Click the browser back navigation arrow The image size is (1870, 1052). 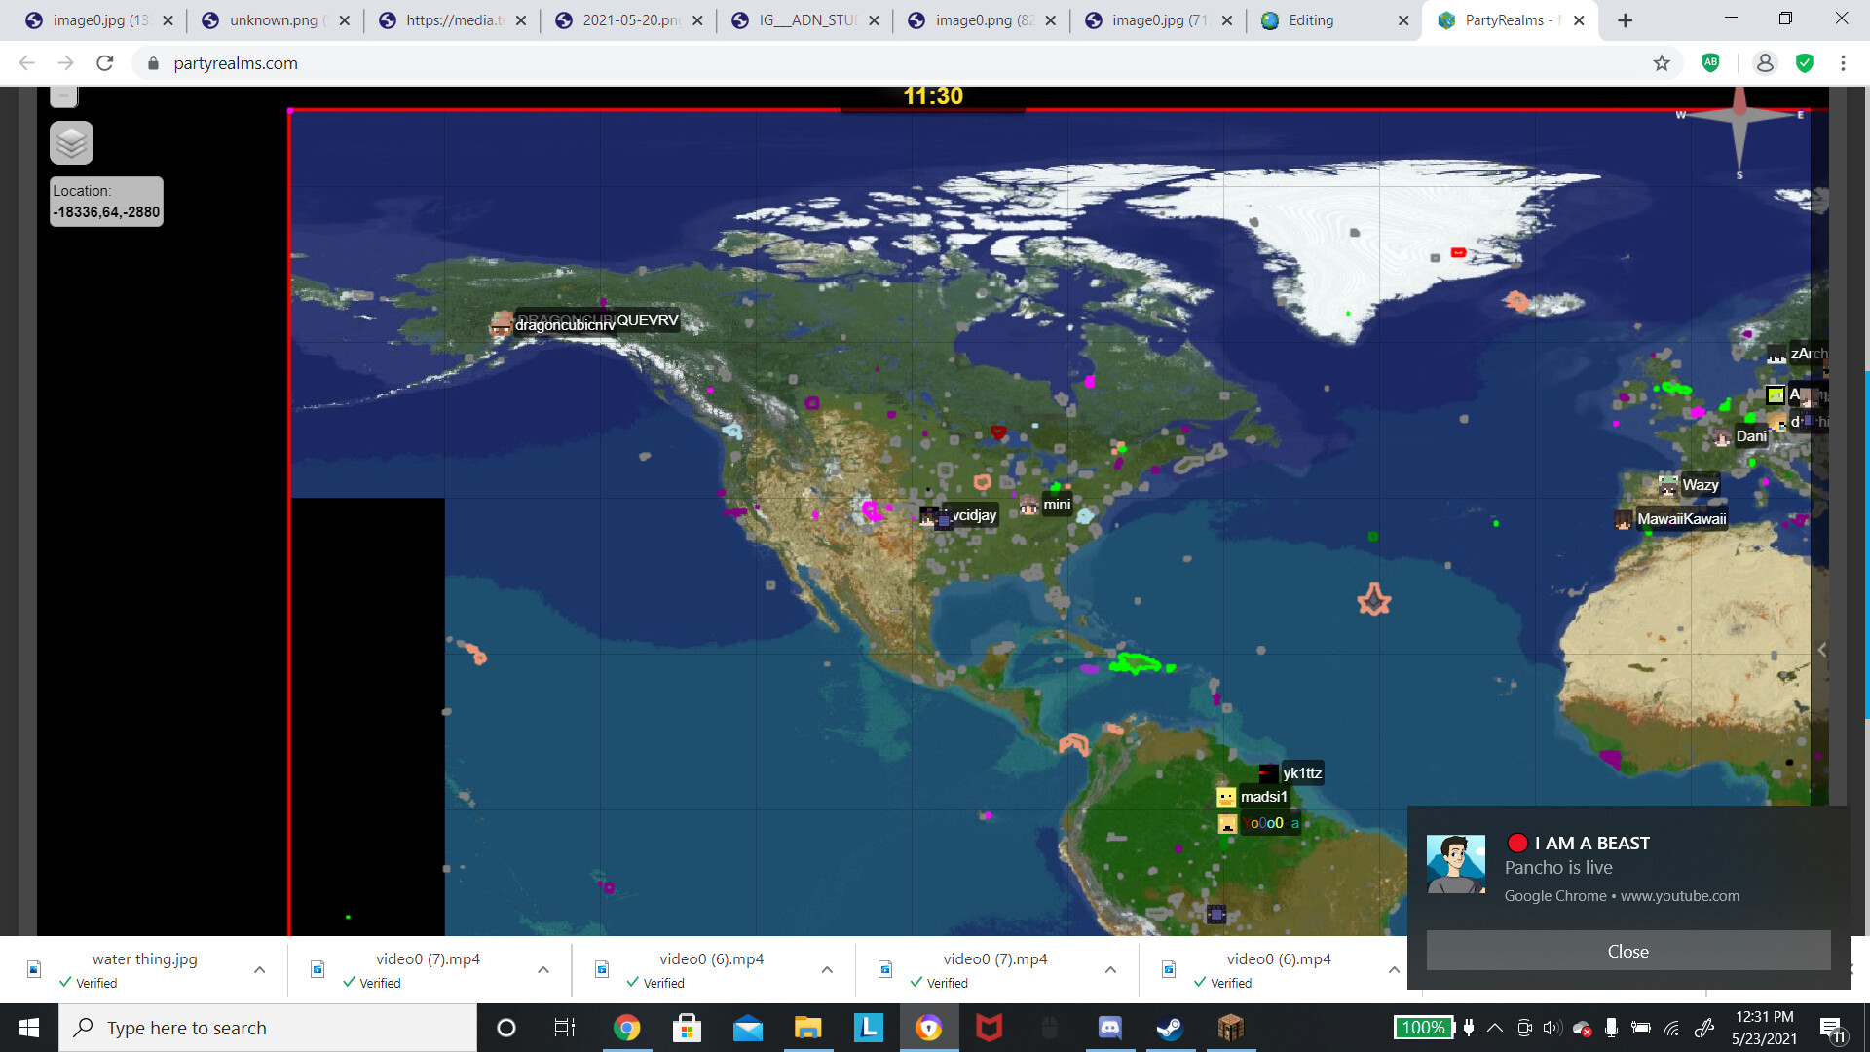(25, 62)
